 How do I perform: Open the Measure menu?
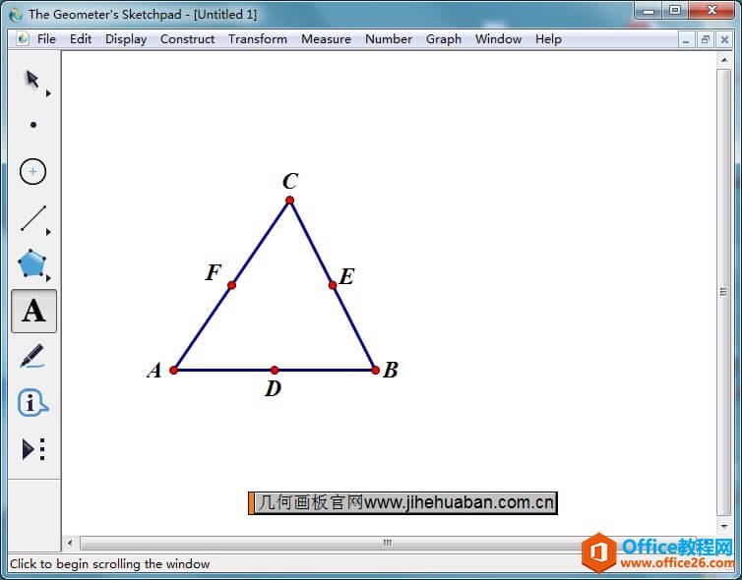[x=326, y=38]
